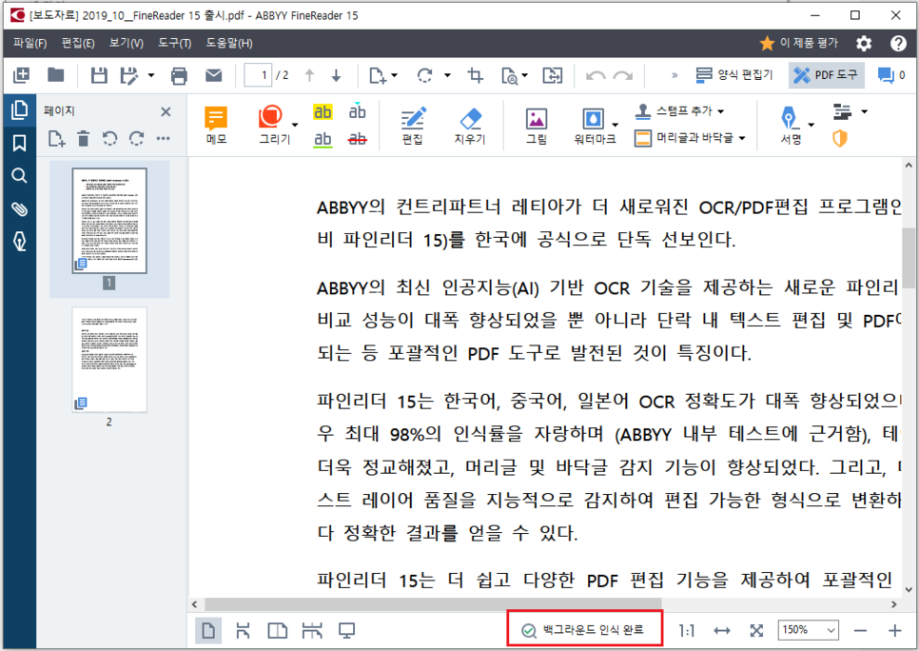Click the orange shield security icon
This screenshot has height=651, width=919.
[x=840, y=138]
